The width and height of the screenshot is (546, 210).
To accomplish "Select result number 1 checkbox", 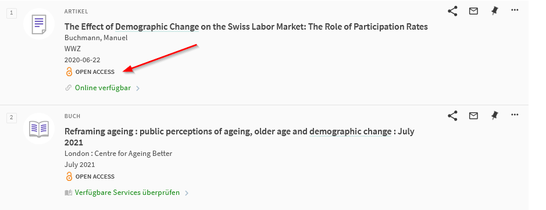I will (12, 13).
